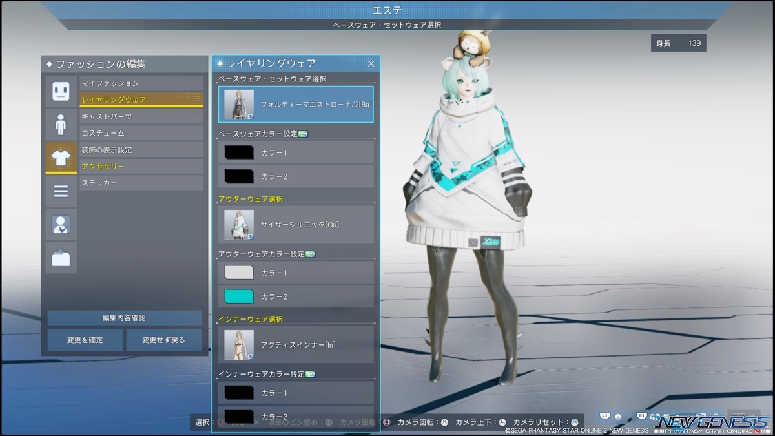This screenshot has height=436, width=775.
Task: Click the 身長 139 height indicator
Action: [x=679, y=43]
